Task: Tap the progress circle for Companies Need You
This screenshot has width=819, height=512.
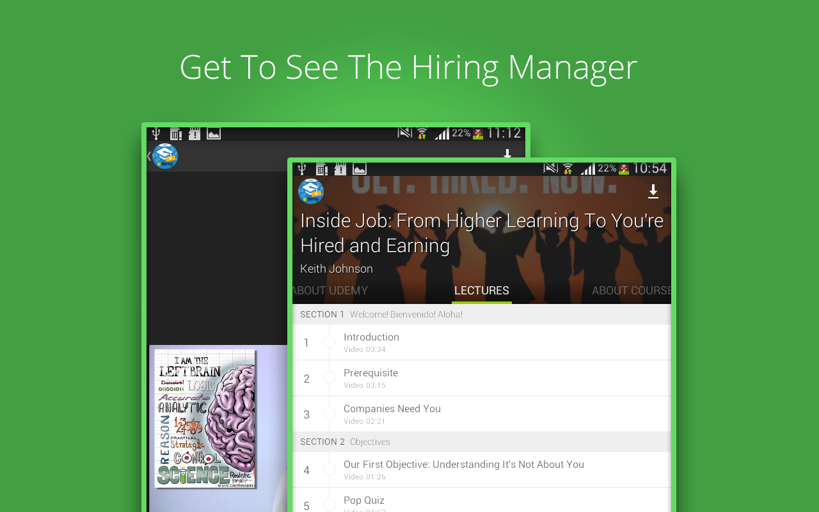Action: [x=330, y=414]
